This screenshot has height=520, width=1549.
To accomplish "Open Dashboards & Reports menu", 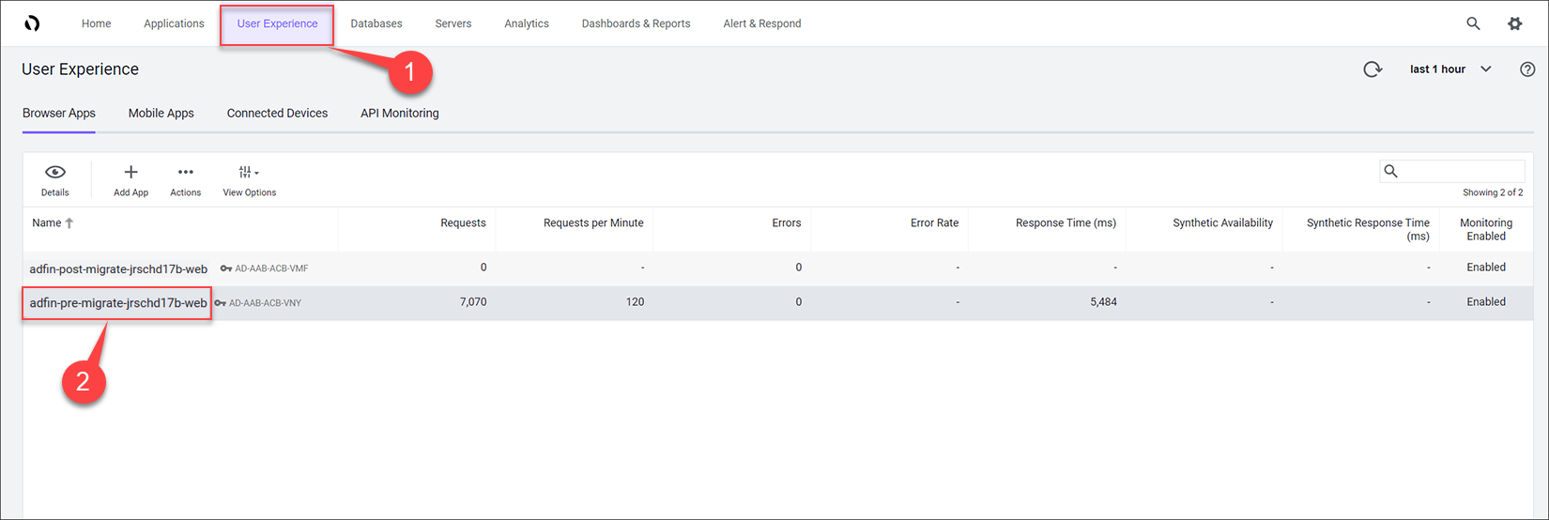I will click(x=636, y=23).
